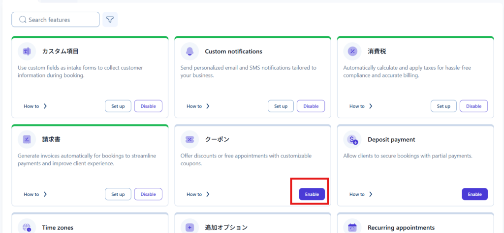Screen dimensions: 504x233
Task: Disable the Custom notifications feature
Action: pyautogui.click(x=311, y=106)
